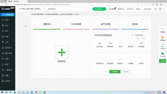Open notifications bell in header
Image resolution: width=167 pixels, height=94 pixels.
pos(155,9)
